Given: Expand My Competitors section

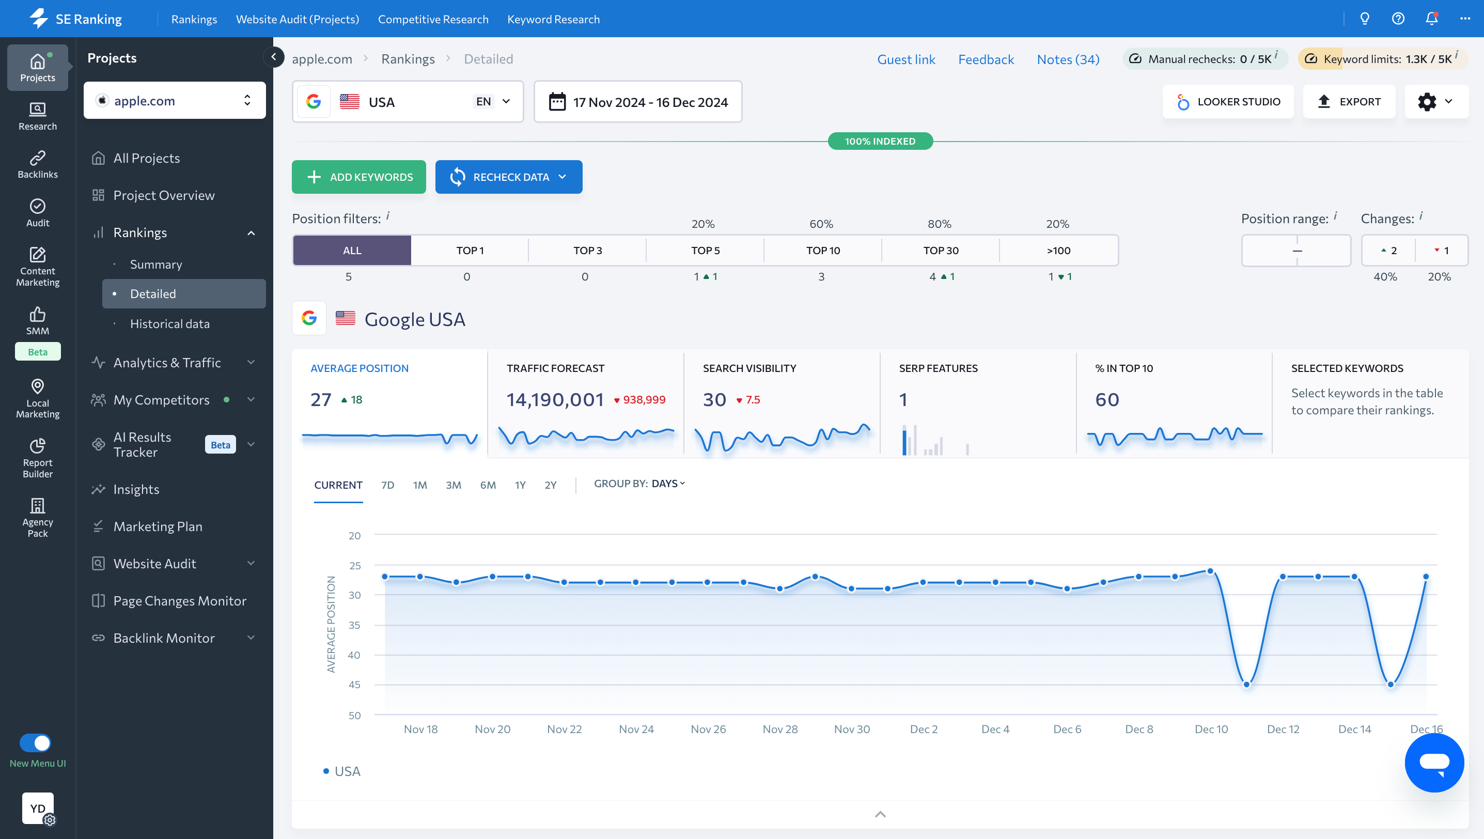Looking at the screenshot, I should [x=251, y=399].
